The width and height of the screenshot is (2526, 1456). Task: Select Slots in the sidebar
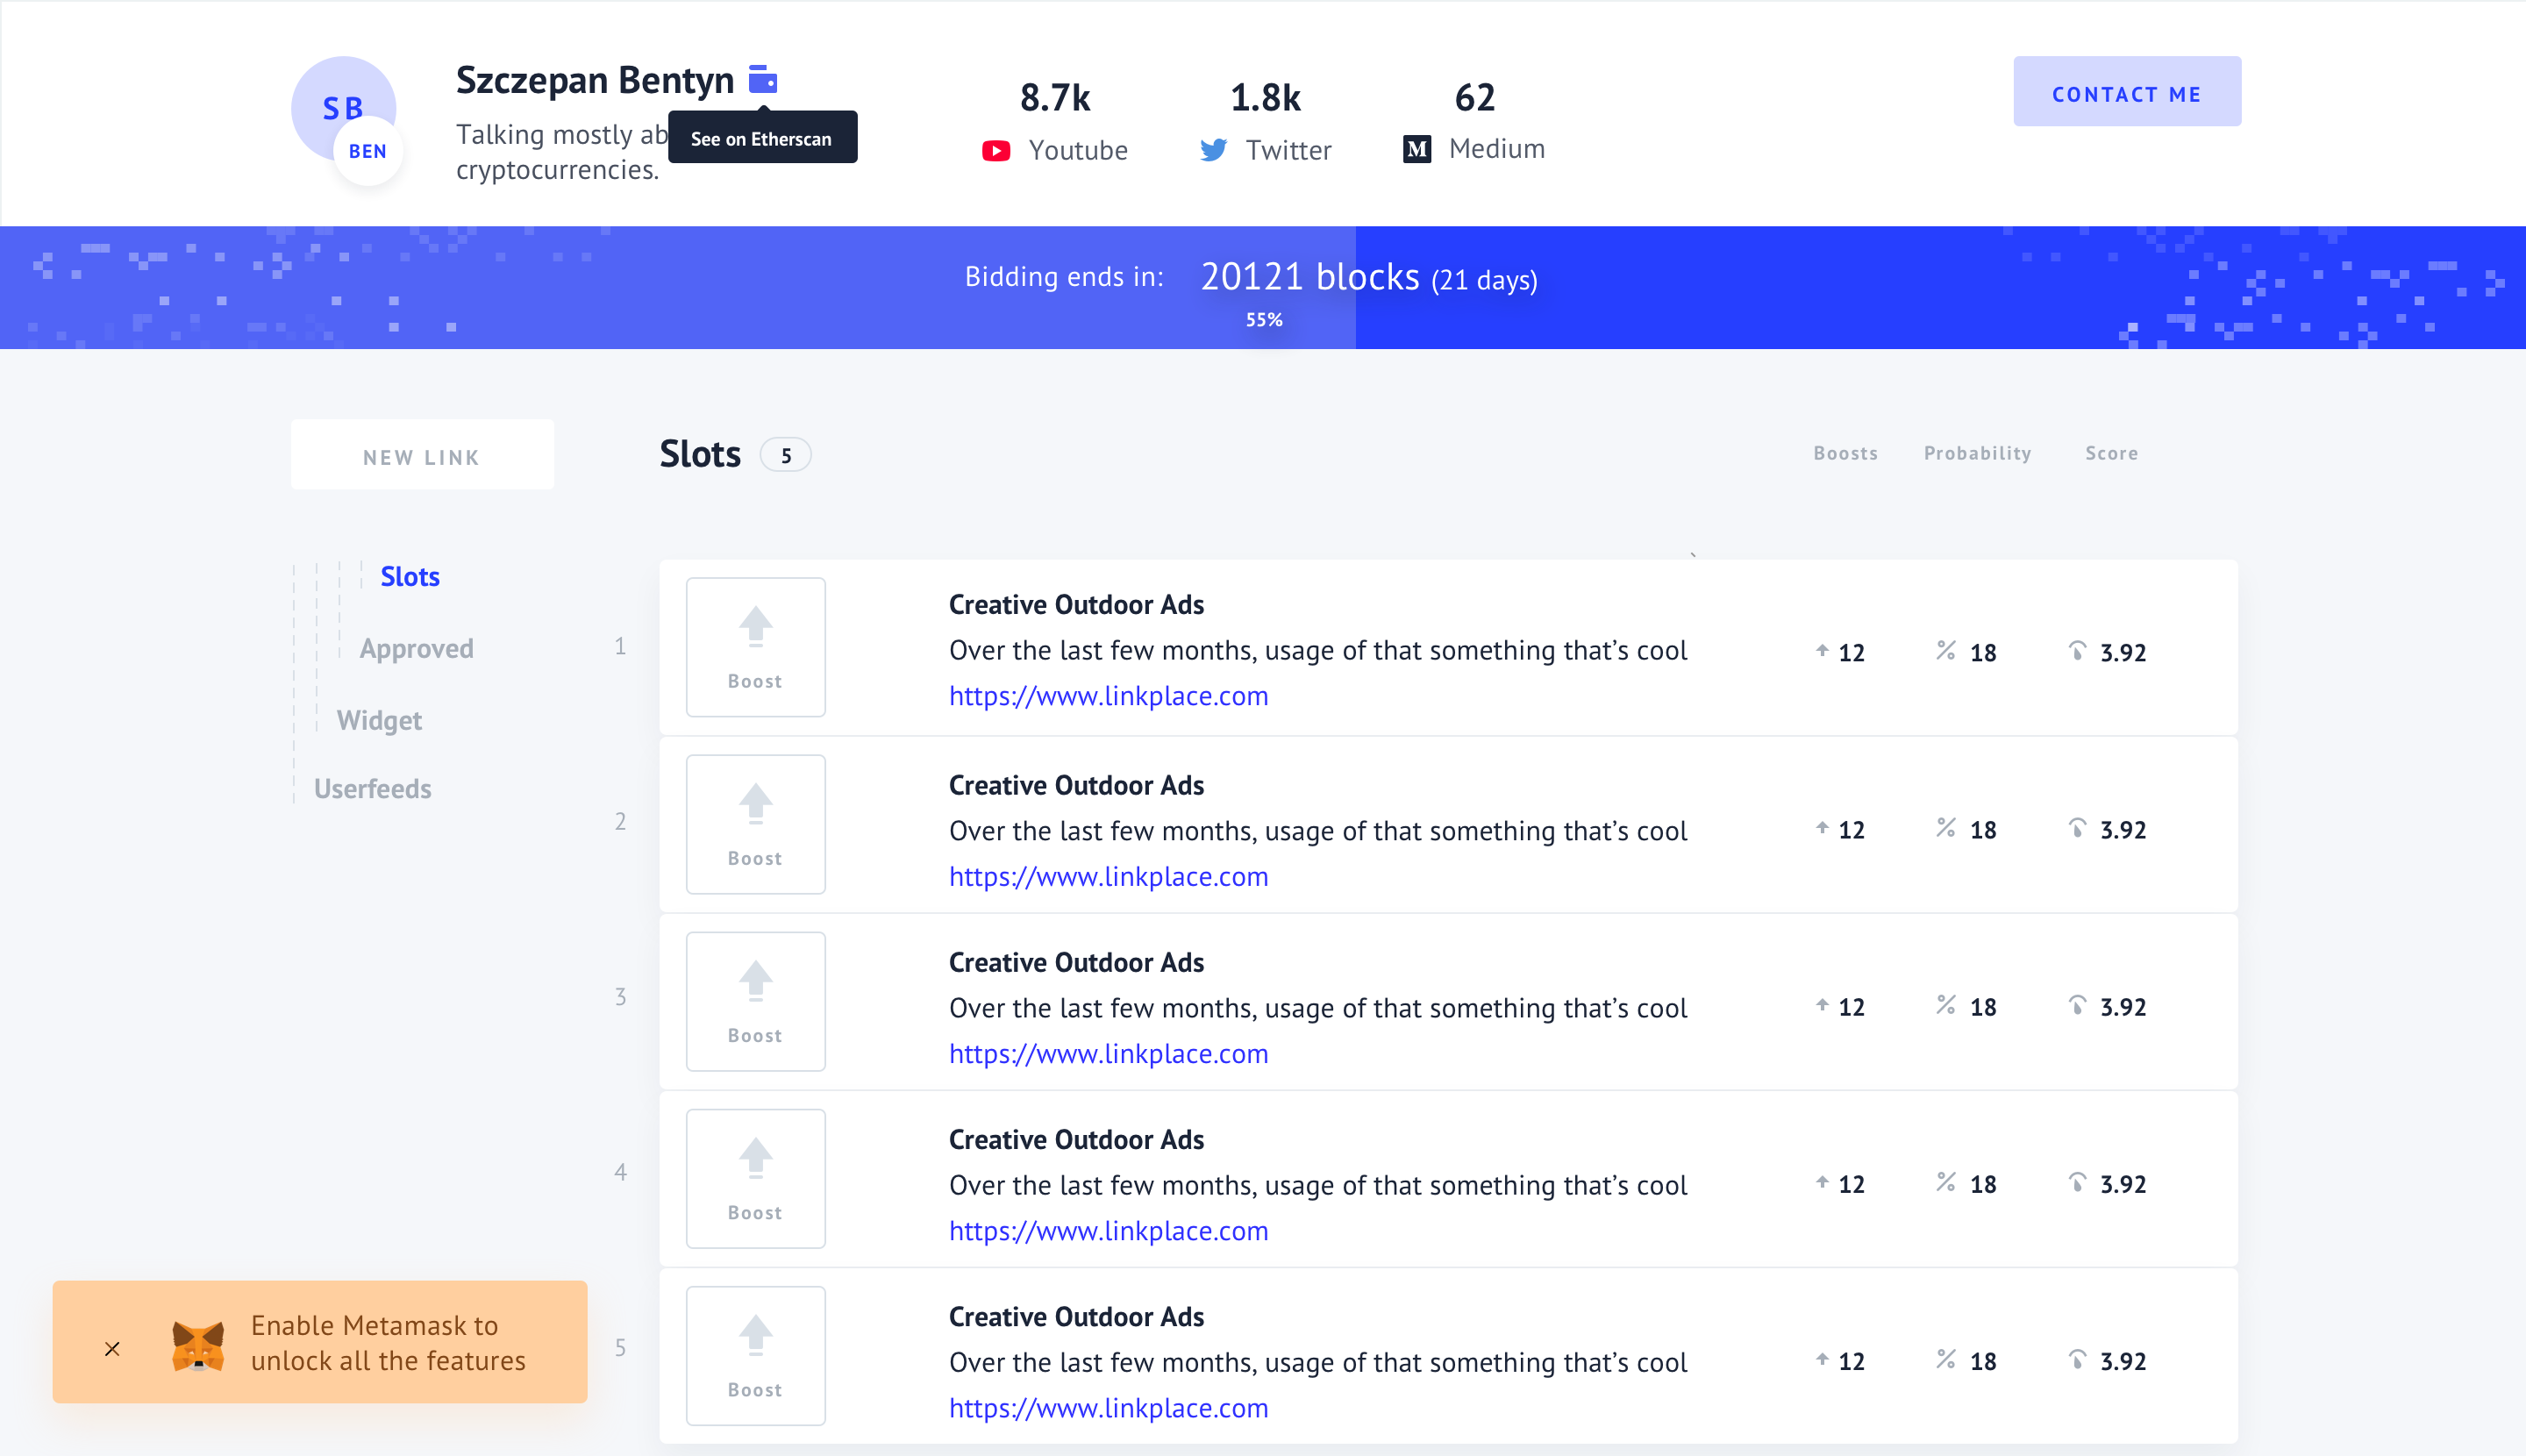pyautogui.click(x=410, y=577)
